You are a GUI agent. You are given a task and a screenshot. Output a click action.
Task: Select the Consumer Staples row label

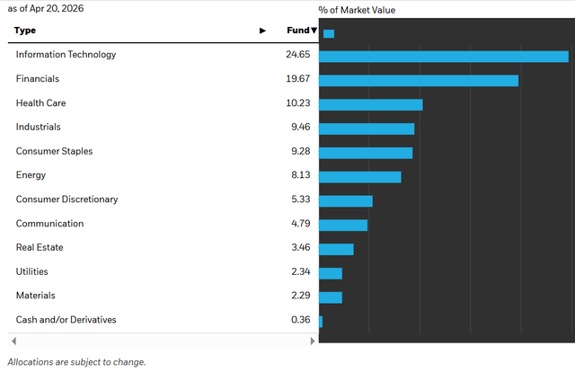pyautogui.click(x=54, y=152)
